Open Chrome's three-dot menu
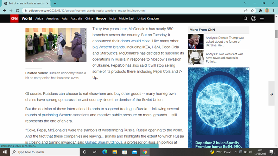 point(274,11)
